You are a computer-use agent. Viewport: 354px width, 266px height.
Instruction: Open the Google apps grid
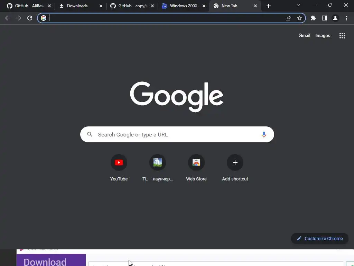click(342, 36)
